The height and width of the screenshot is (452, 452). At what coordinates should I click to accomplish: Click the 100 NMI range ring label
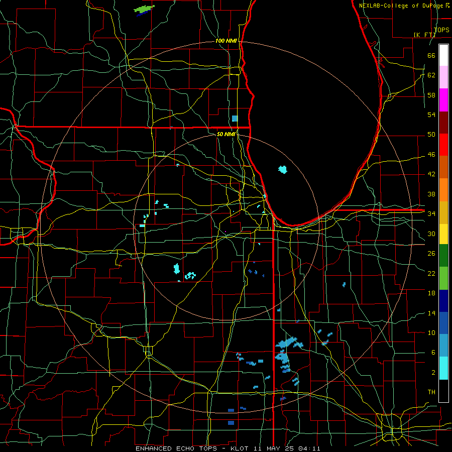point(226,41)
